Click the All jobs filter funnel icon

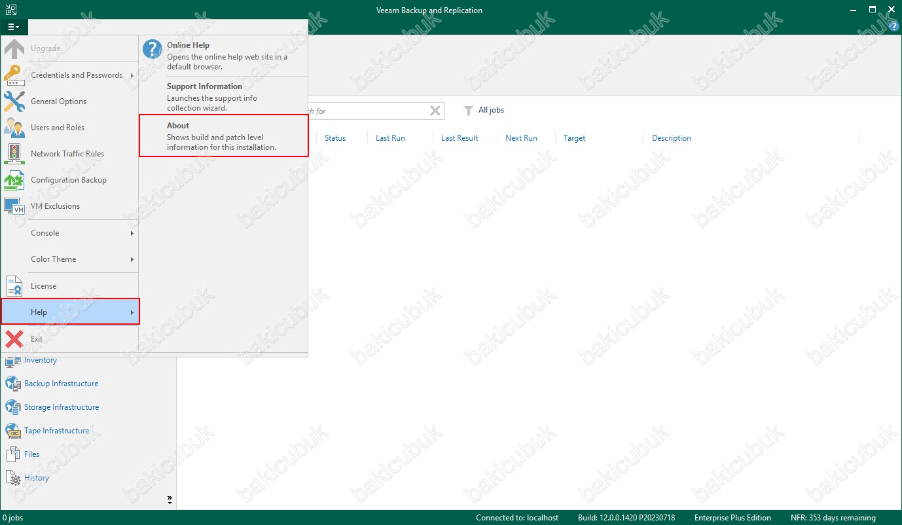tap(469, 111)
